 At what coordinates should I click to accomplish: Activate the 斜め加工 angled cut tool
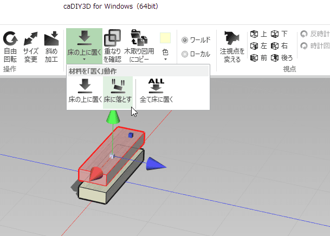51,47
